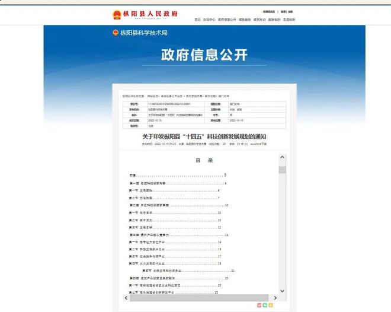Click the article title 关于印发枞阳县“十四五”科技创新发展规划的通知
The height and width of the screenshot is (312, 391).
click(204, 136)
